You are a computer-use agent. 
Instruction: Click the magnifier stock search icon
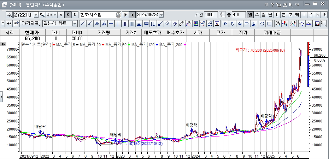tap(42, 15)
